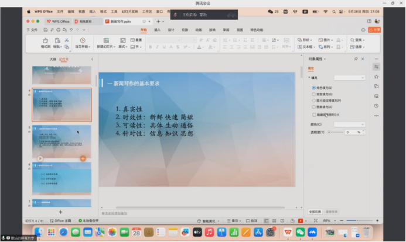Open the star icon in right sidebar

[x=376, y=77]
